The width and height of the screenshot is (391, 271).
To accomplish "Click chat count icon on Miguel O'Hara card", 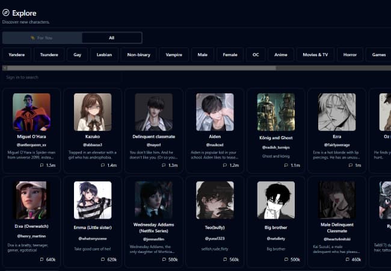I will click(42, 165).
